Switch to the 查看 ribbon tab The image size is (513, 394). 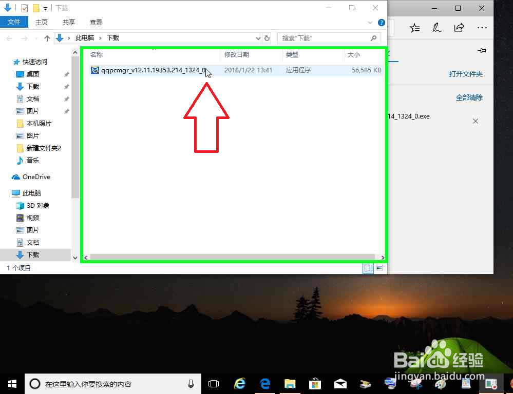(96, 22)
